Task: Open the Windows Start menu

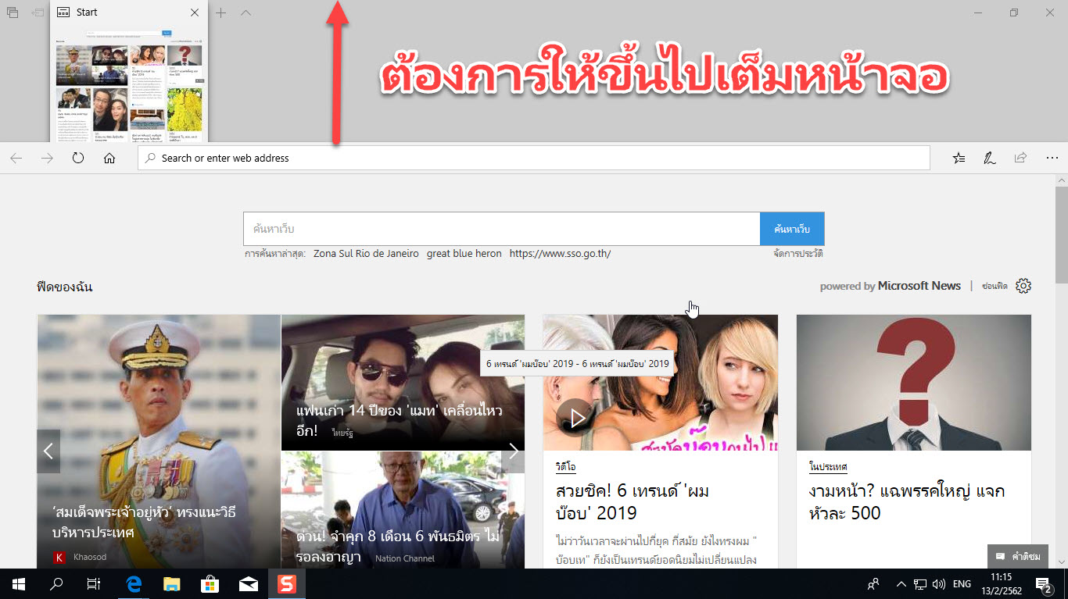Action: click(x=19, y=583)
